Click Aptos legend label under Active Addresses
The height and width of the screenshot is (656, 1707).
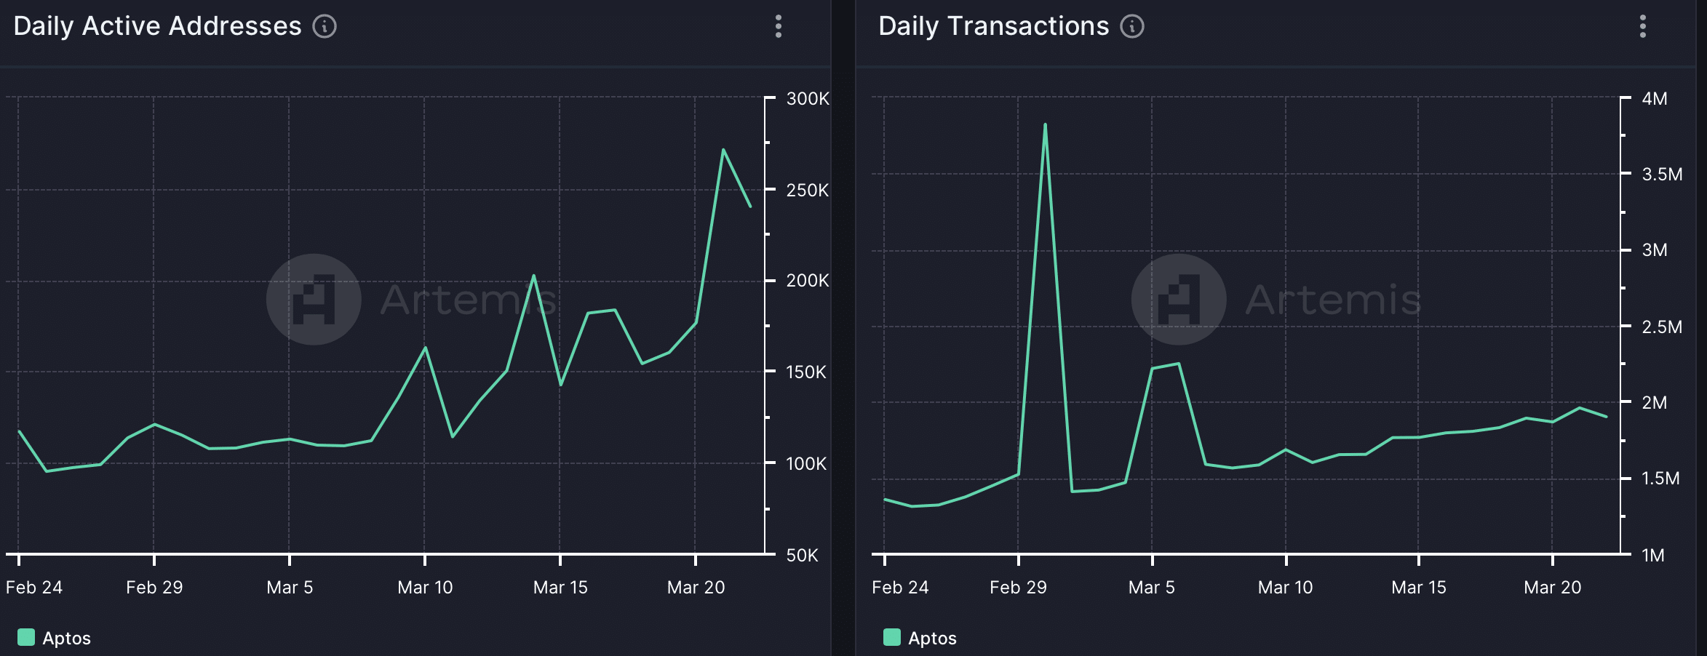coord(66,639)
